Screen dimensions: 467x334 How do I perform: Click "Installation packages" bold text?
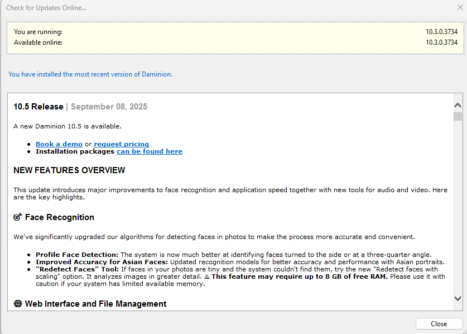75,151
